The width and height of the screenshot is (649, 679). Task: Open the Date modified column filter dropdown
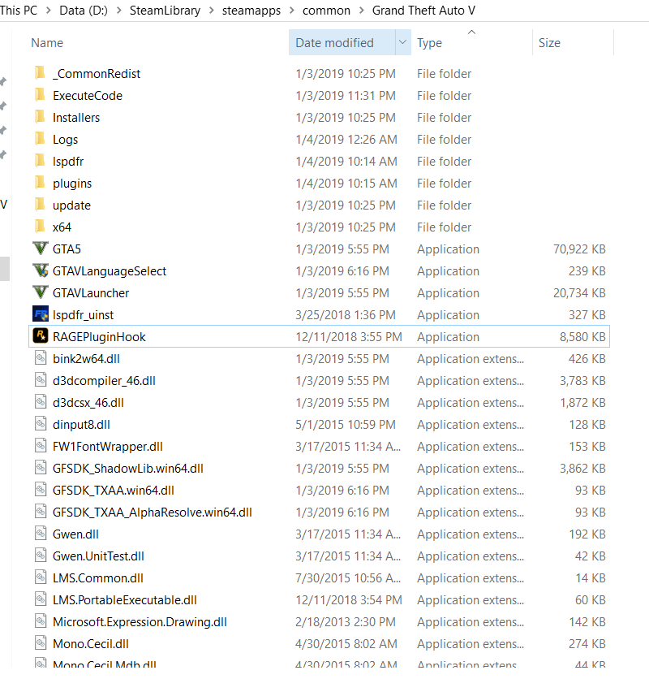[403, 42]
